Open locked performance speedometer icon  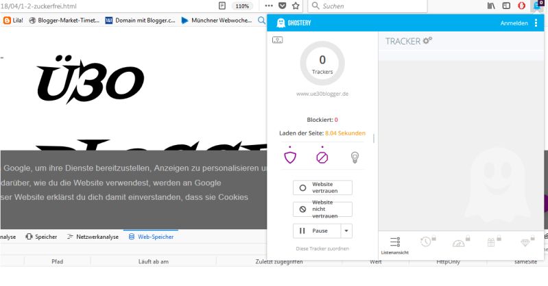click(460, 242)
